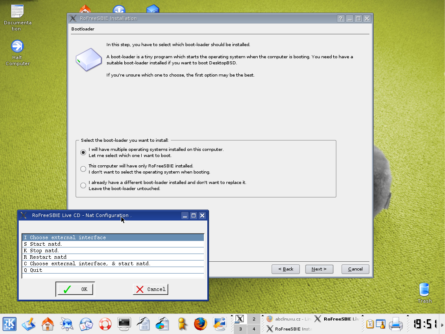The width and height of the screenshot is (445, 334).
Task: Open the monitor-with-wrench settings icon
Action: [219, 324]
